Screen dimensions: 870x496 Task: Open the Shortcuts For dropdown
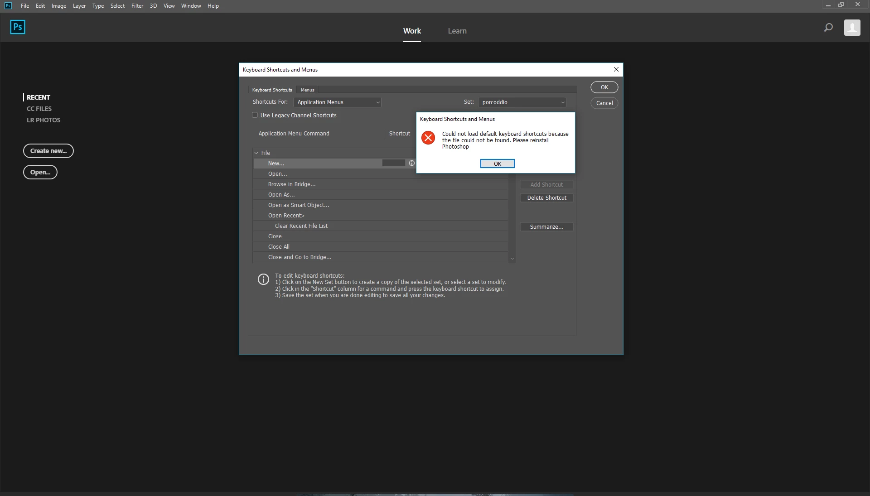337,102
